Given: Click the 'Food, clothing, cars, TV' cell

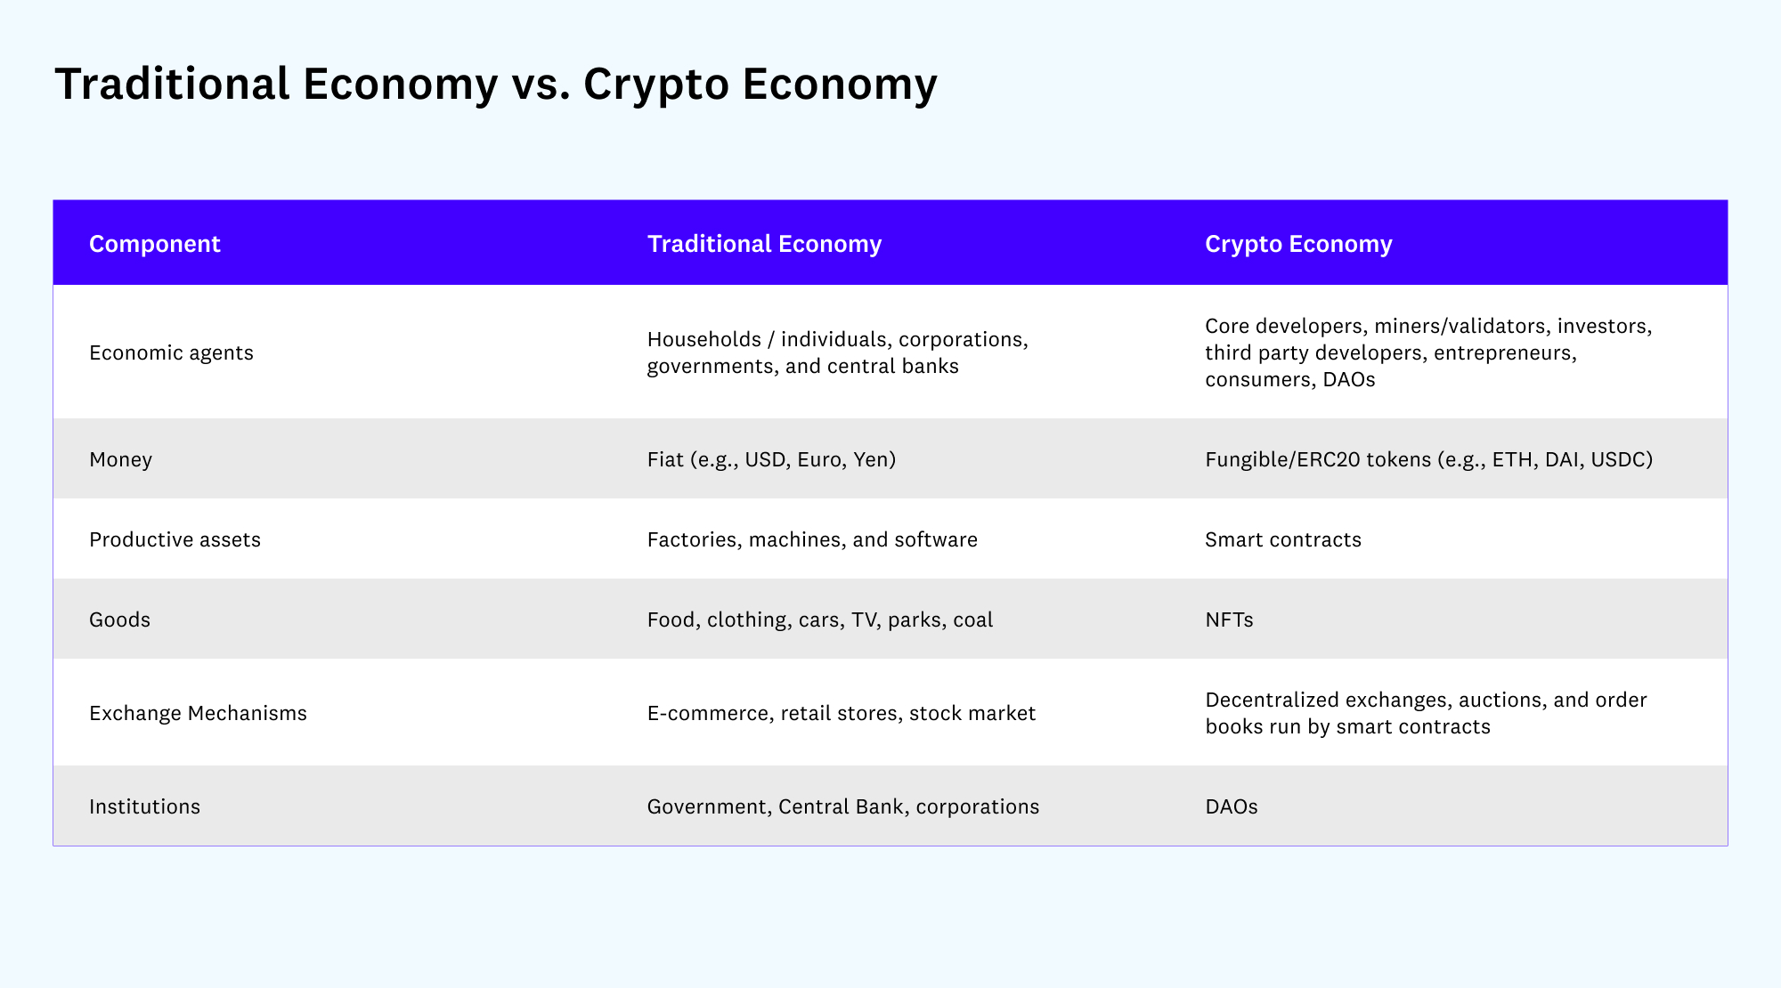Looking at the screenshot, I should coord(820,620).
